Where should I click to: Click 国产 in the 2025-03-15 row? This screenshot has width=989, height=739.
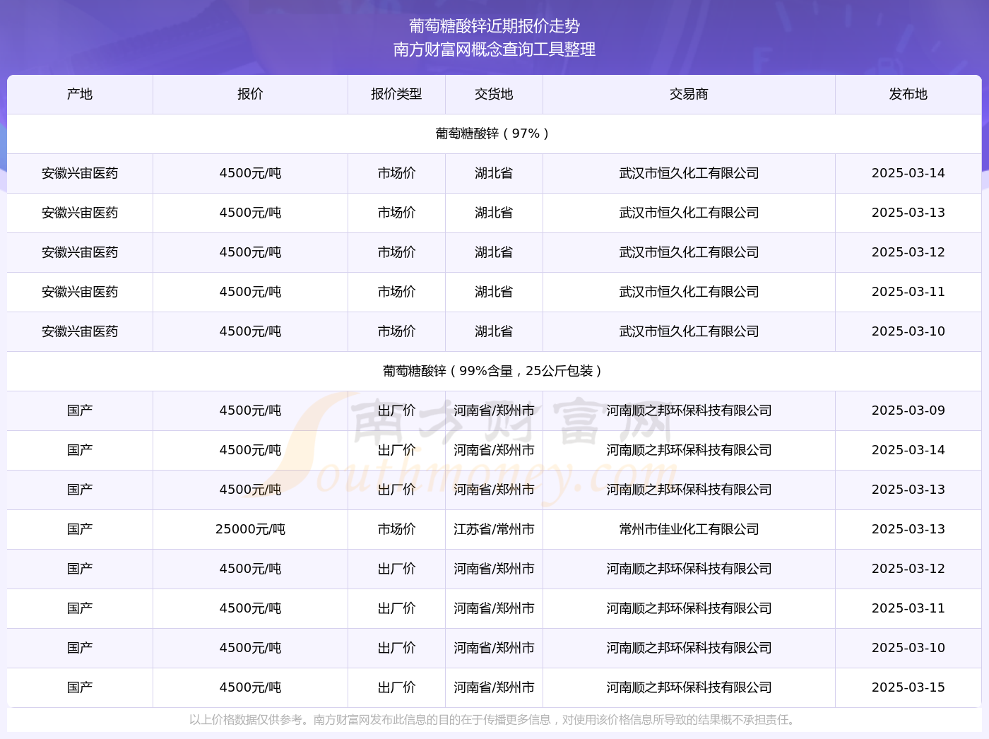(x=80, y=687)
